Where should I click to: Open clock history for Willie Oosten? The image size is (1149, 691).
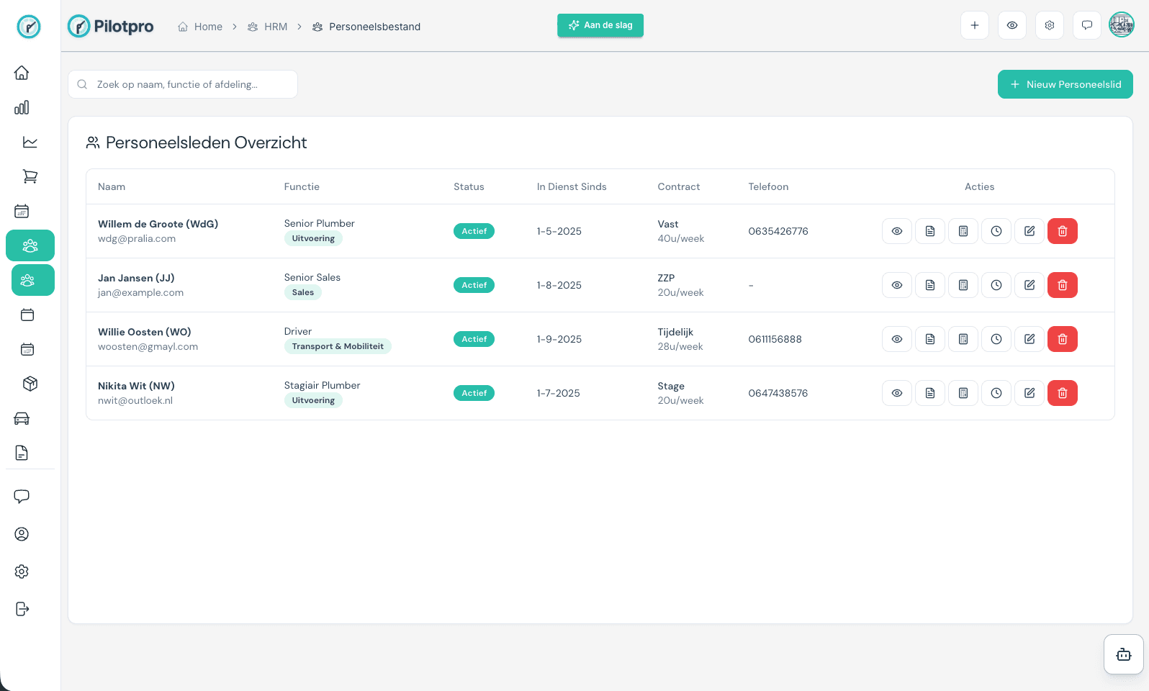pyautogui.click(x=996, y=339)
